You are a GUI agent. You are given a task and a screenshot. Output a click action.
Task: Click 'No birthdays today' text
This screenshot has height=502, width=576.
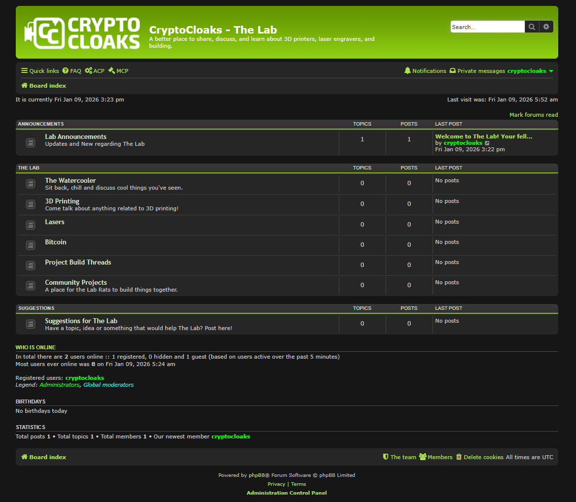41,411
